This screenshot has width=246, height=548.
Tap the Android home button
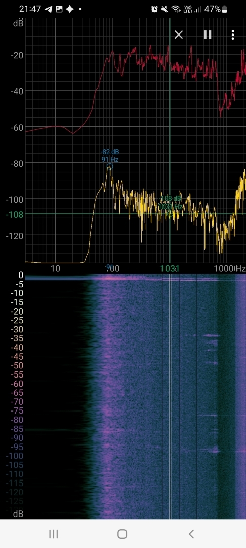(122, 534)
